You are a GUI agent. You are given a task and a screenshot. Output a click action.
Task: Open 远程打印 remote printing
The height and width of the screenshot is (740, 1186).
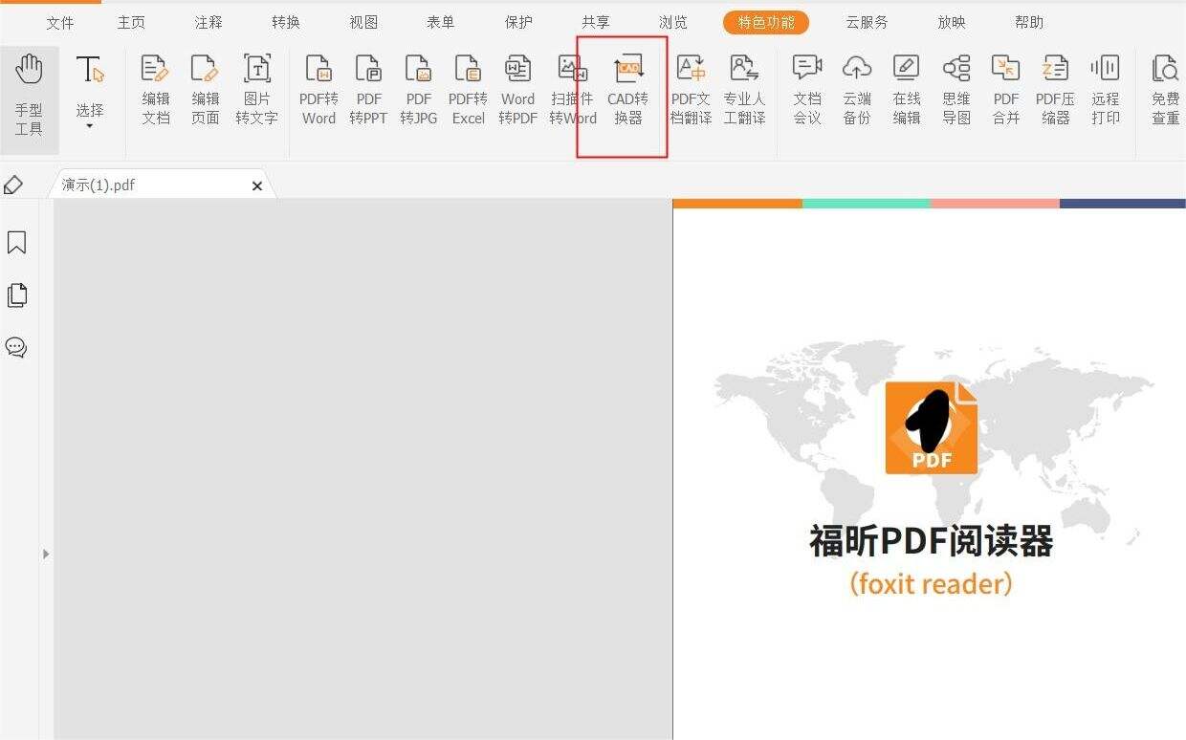pos(1105,91)
